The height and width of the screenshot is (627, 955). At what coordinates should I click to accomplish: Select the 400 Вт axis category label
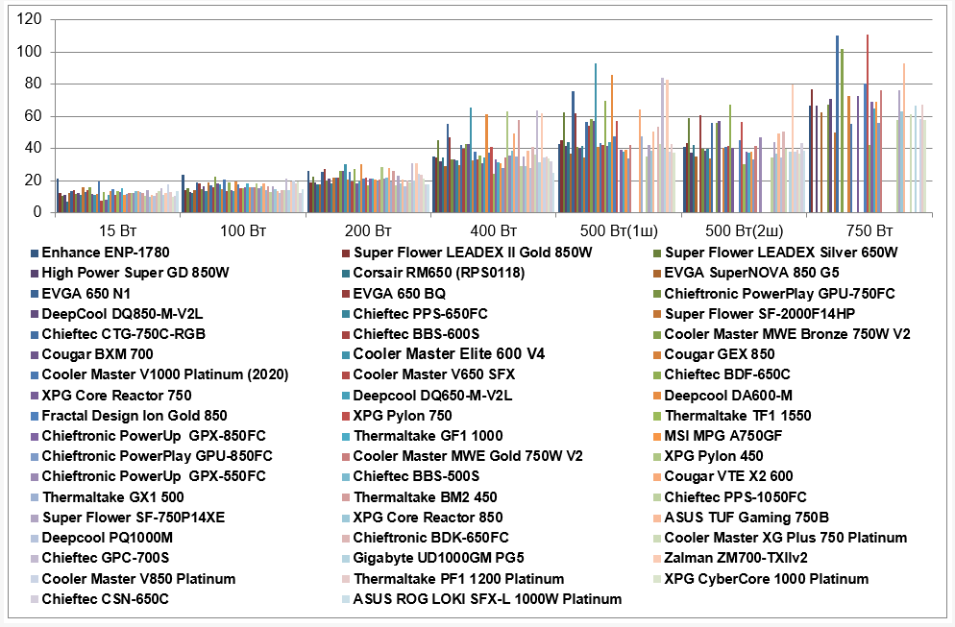tap(493, 231)
